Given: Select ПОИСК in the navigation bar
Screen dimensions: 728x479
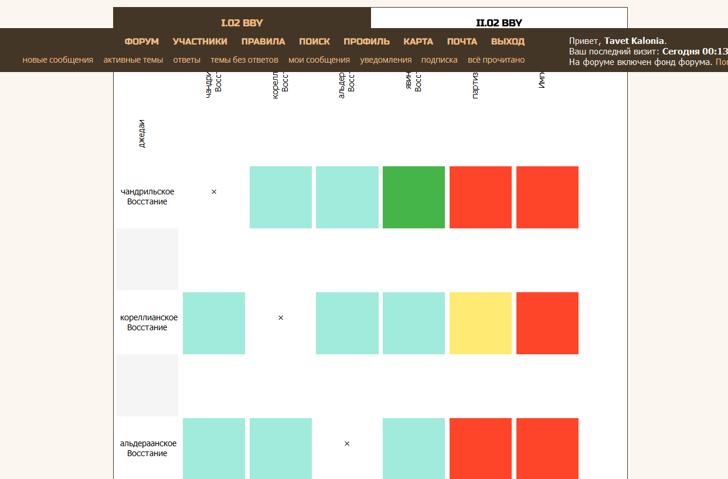Looking at the screenshot, I should tap(314, 42).
